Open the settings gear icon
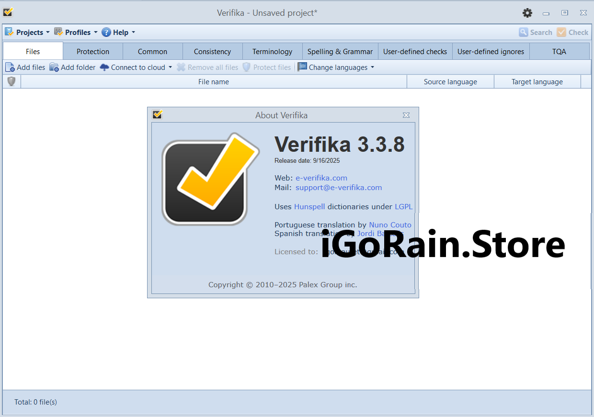 tap(527, 13)
